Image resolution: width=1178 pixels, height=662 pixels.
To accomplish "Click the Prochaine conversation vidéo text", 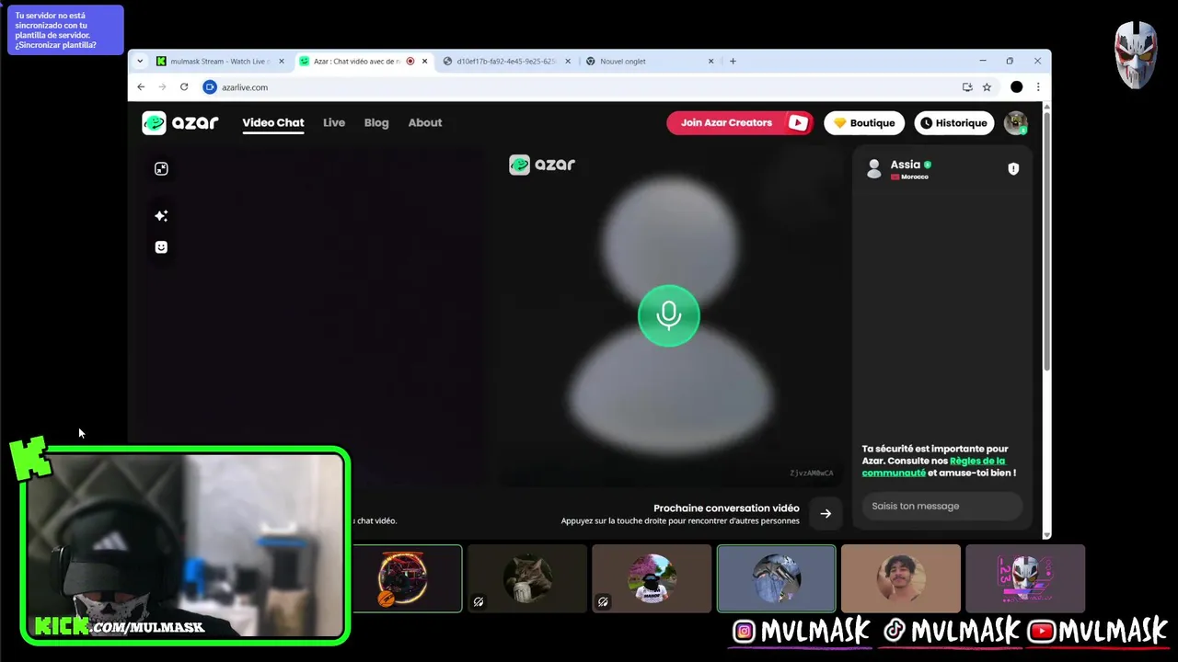I will (x=726, y=508).
